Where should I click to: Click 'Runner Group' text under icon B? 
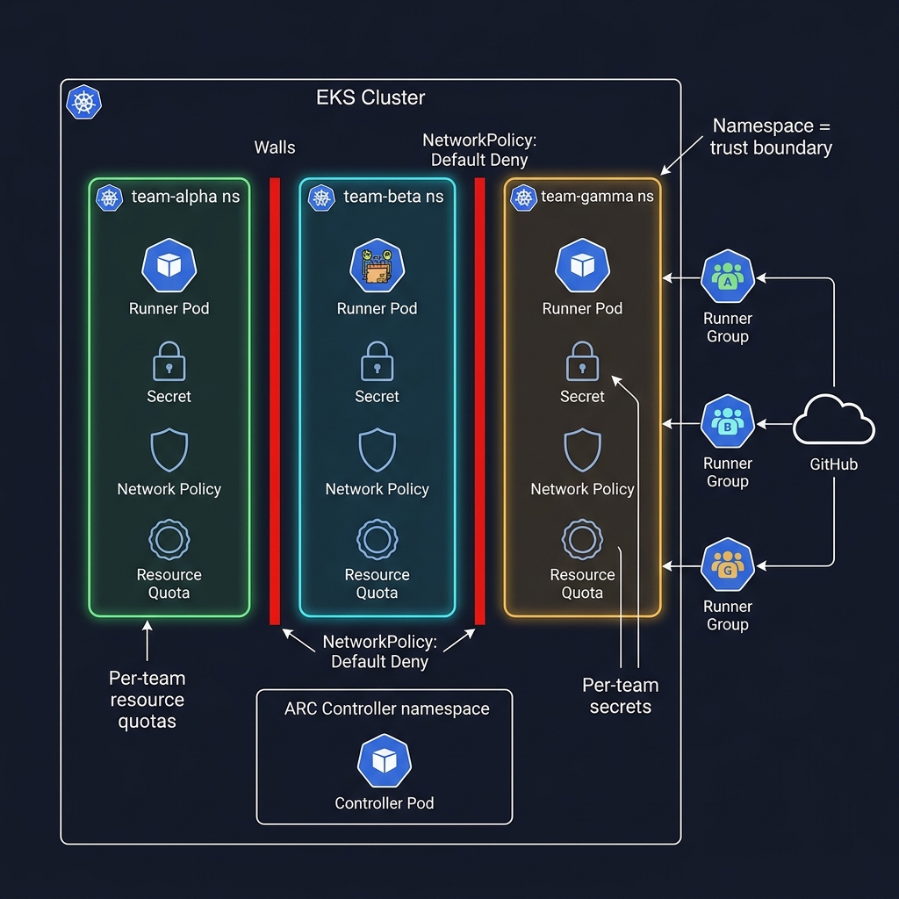point(728,472)
